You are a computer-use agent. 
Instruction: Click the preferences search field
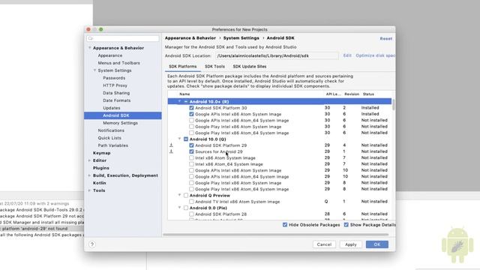point(123,38)
